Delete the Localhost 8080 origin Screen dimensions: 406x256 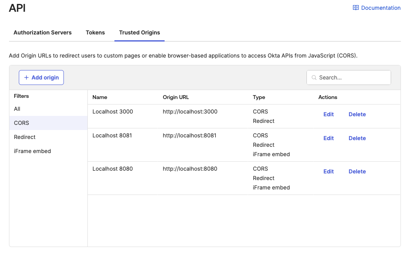coord(357,171)
